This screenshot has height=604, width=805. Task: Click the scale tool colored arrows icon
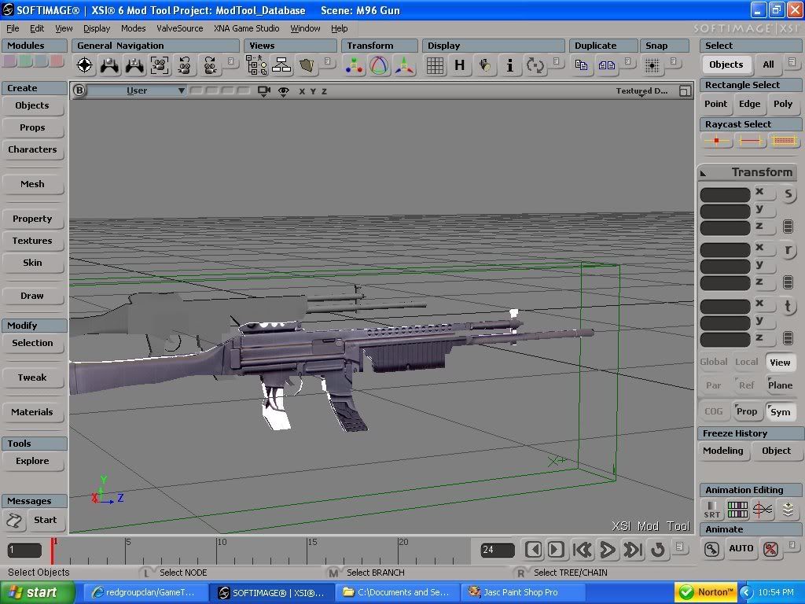[x=404, y=65]
